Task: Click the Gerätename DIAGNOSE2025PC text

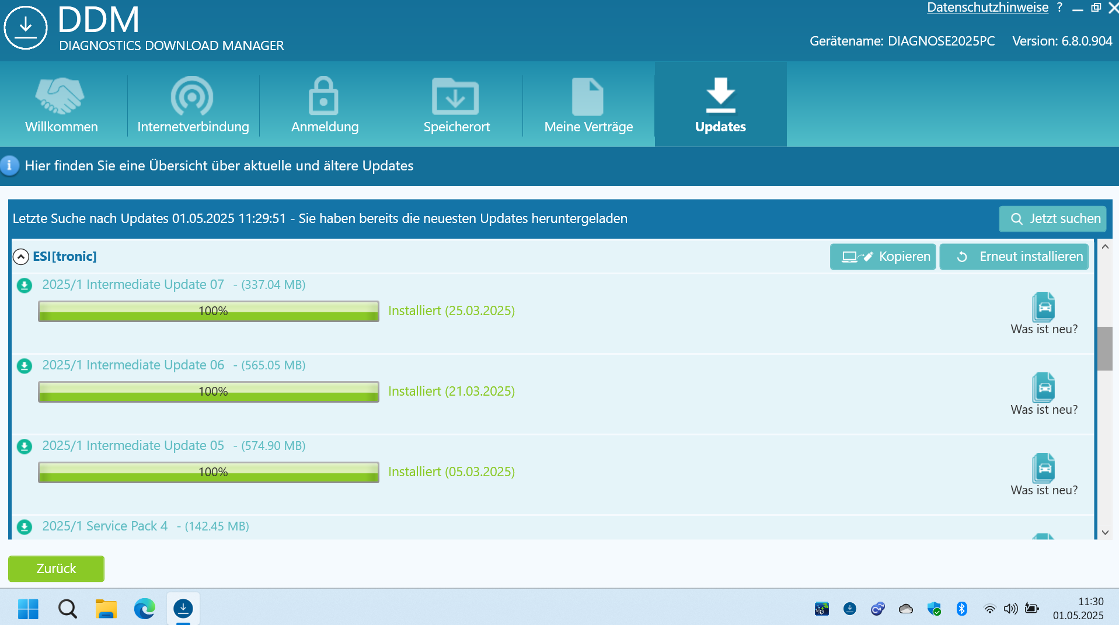Action: point(902,41)
